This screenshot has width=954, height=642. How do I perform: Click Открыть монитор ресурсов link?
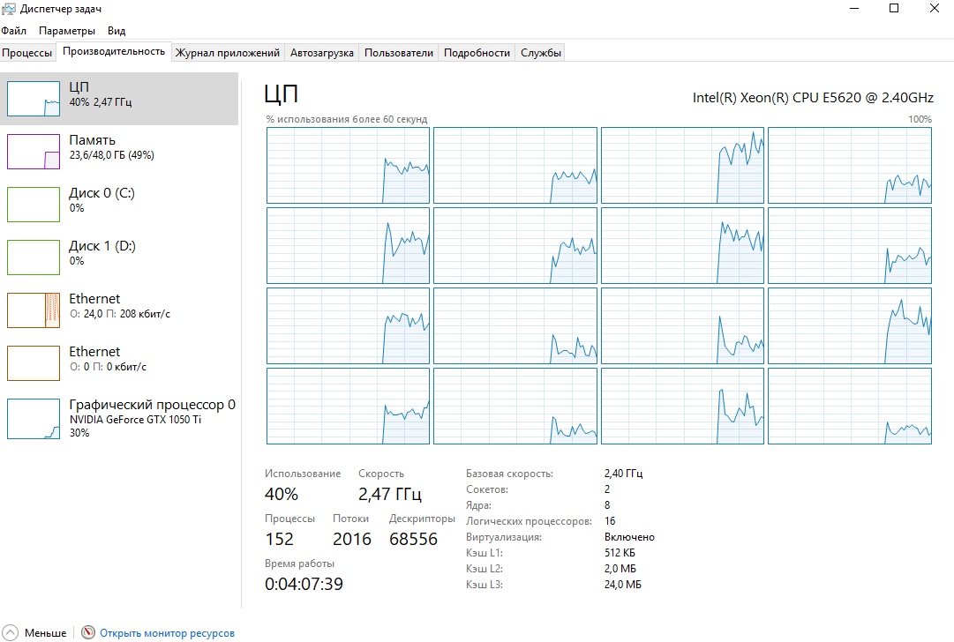pyautogui.click(x=167, y=633)
